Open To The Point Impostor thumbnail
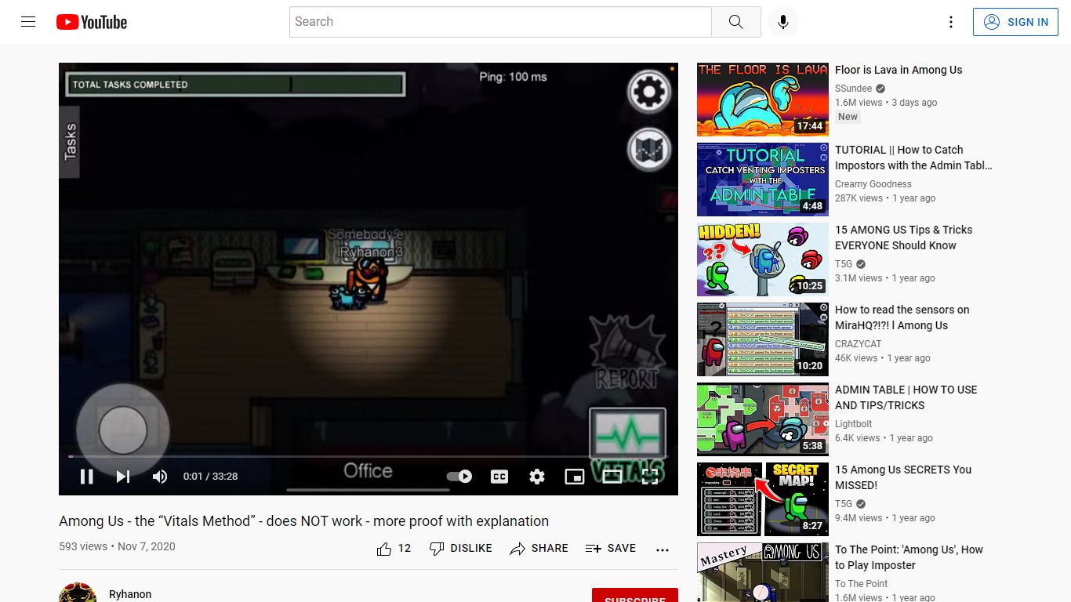Screen dimensions: 1071x602 click(x=763, y=572)
